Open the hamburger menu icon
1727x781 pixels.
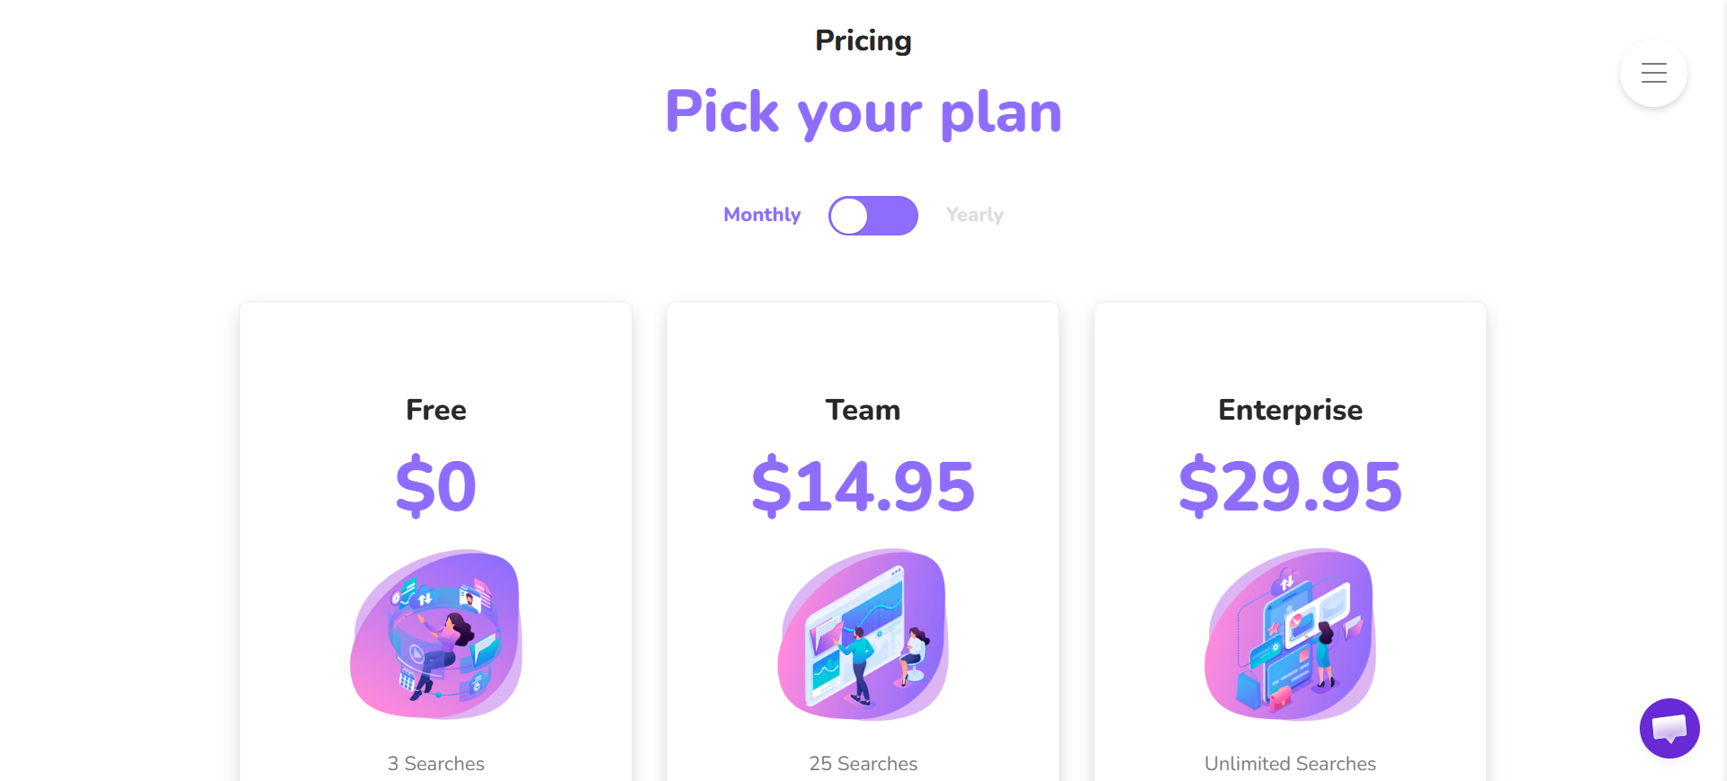coord(1653,73)
